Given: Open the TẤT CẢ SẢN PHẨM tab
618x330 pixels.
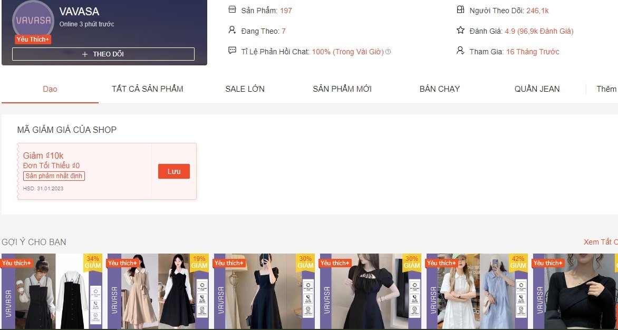Looking at the screenshot, I should coord(148,89).
